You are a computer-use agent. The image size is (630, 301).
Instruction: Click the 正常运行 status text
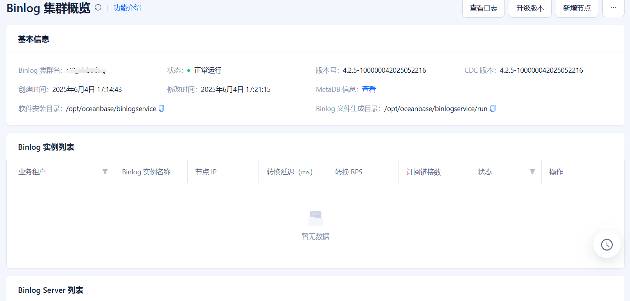click(208, 70)
